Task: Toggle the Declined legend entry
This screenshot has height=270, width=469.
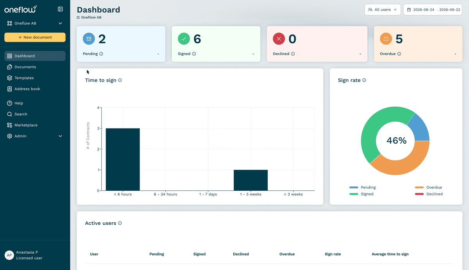Action: pos(429,194)
